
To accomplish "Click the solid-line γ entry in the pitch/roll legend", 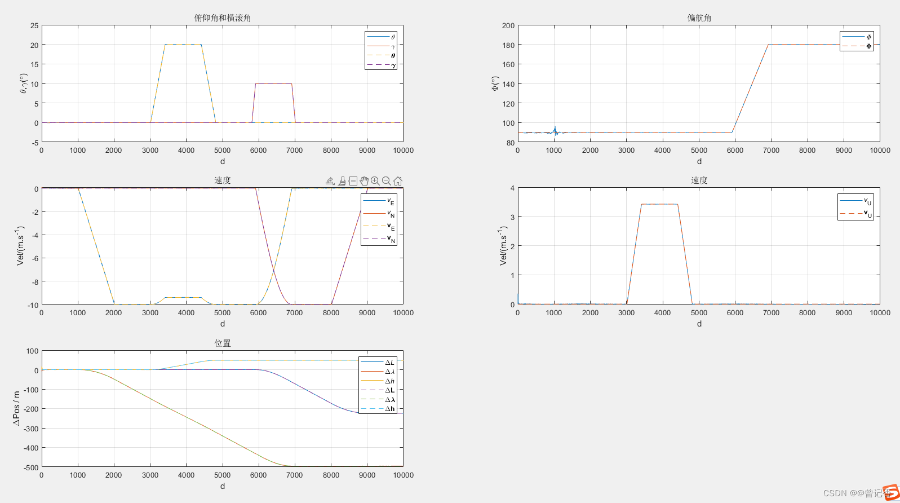I will tap(381, 46).
